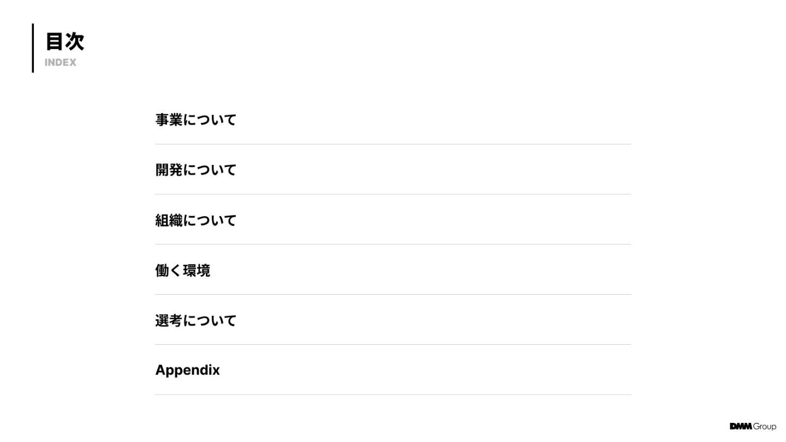Go to the 開発について entry
786x442 pixels.
[x=195, y=170]
